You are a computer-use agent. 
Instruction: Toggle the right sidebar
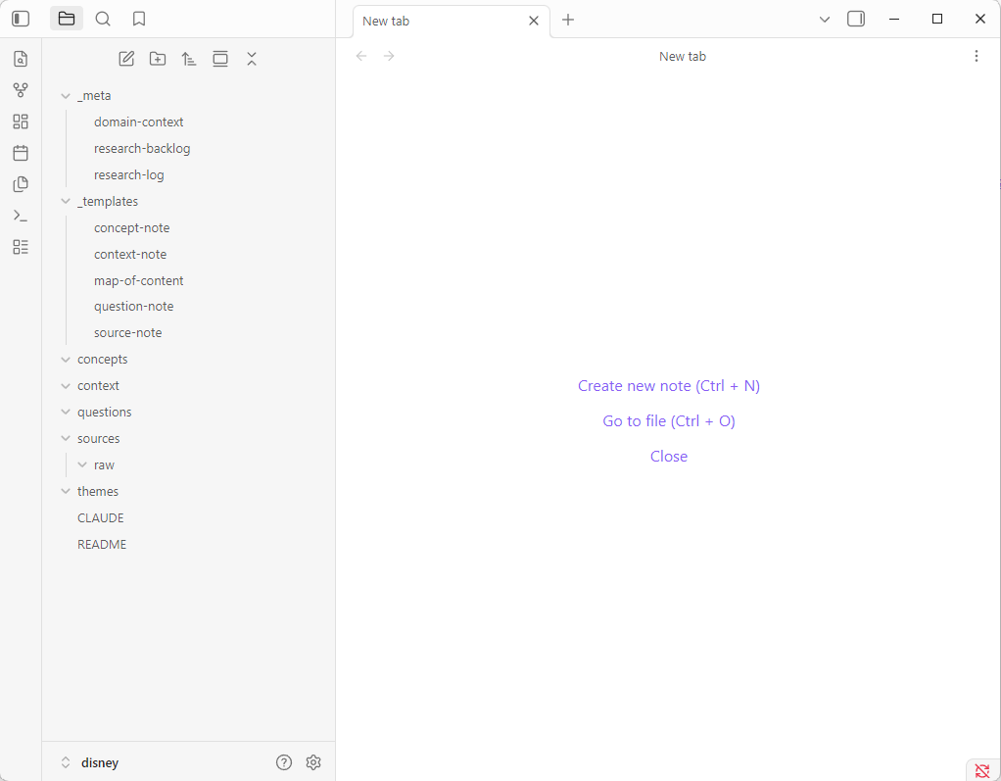[856, 19]
